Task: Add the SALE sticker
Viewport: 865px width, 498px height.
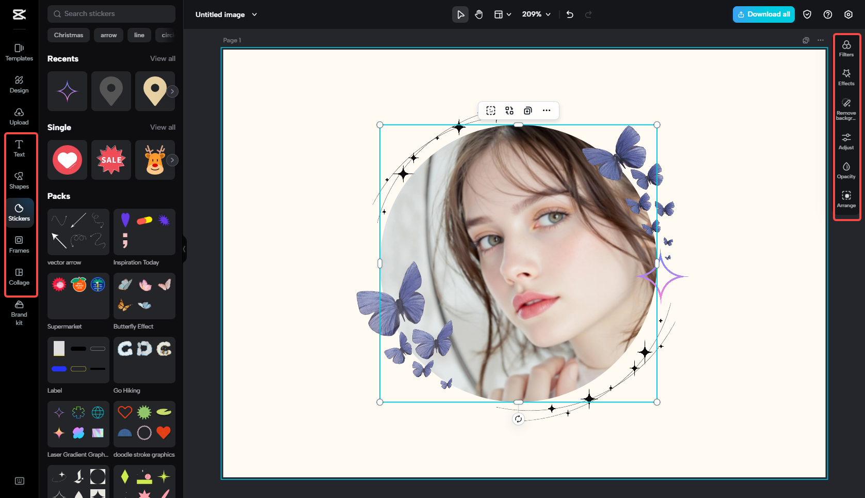Action: pos(111,160)
